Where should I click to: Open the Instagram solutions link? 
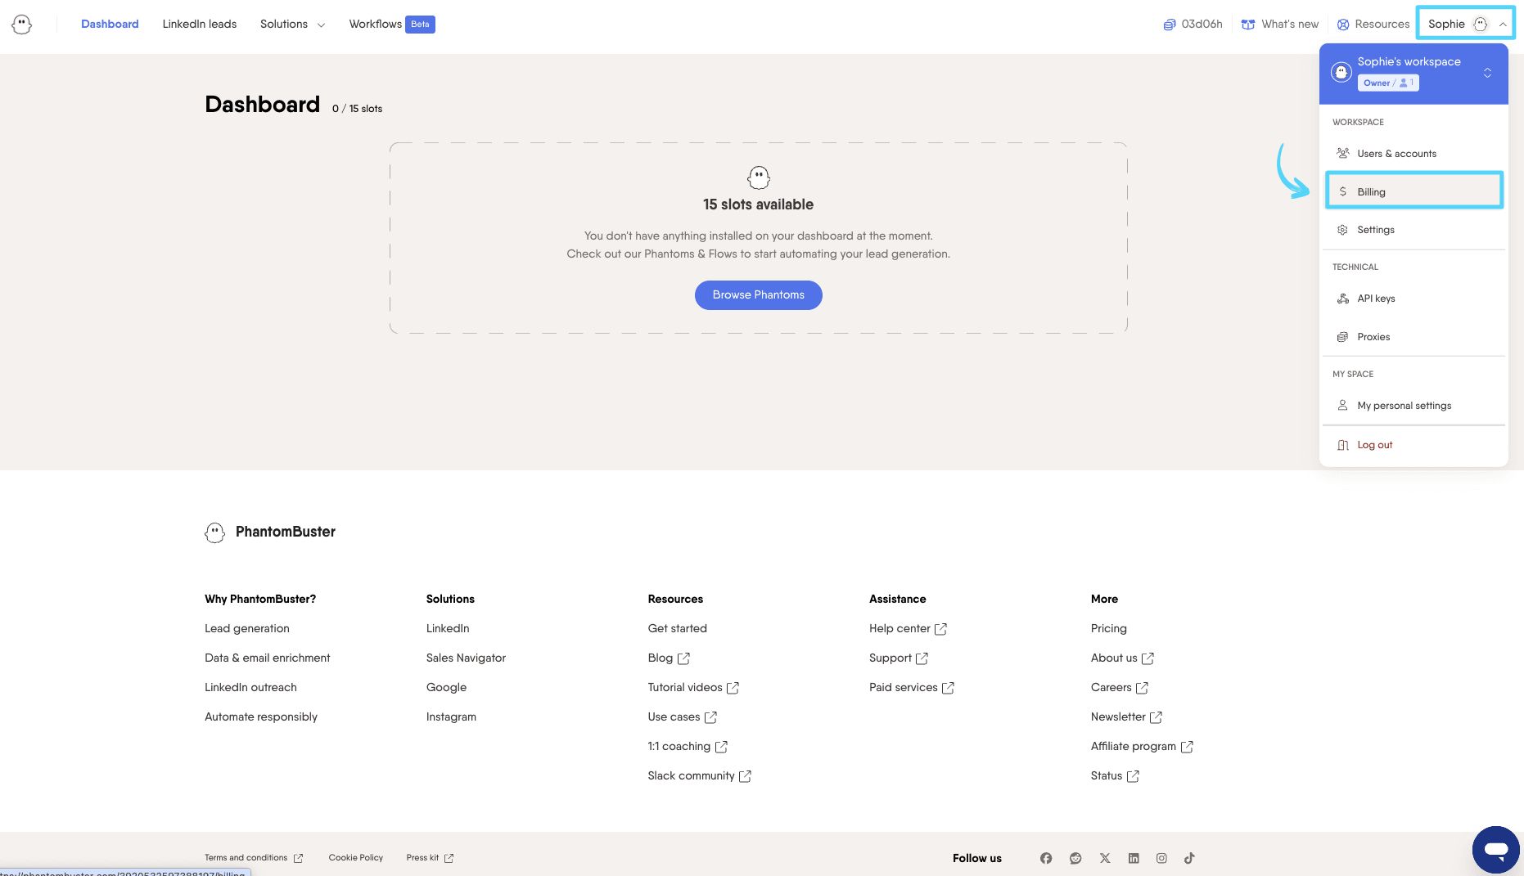tap(450, 717)
